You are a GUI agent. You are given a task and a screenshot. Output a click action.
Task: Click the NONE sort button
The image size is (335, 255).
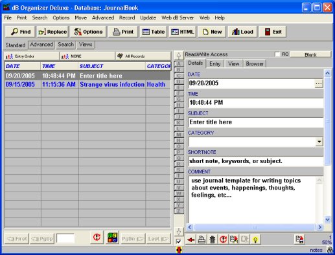tap(87, 56)
